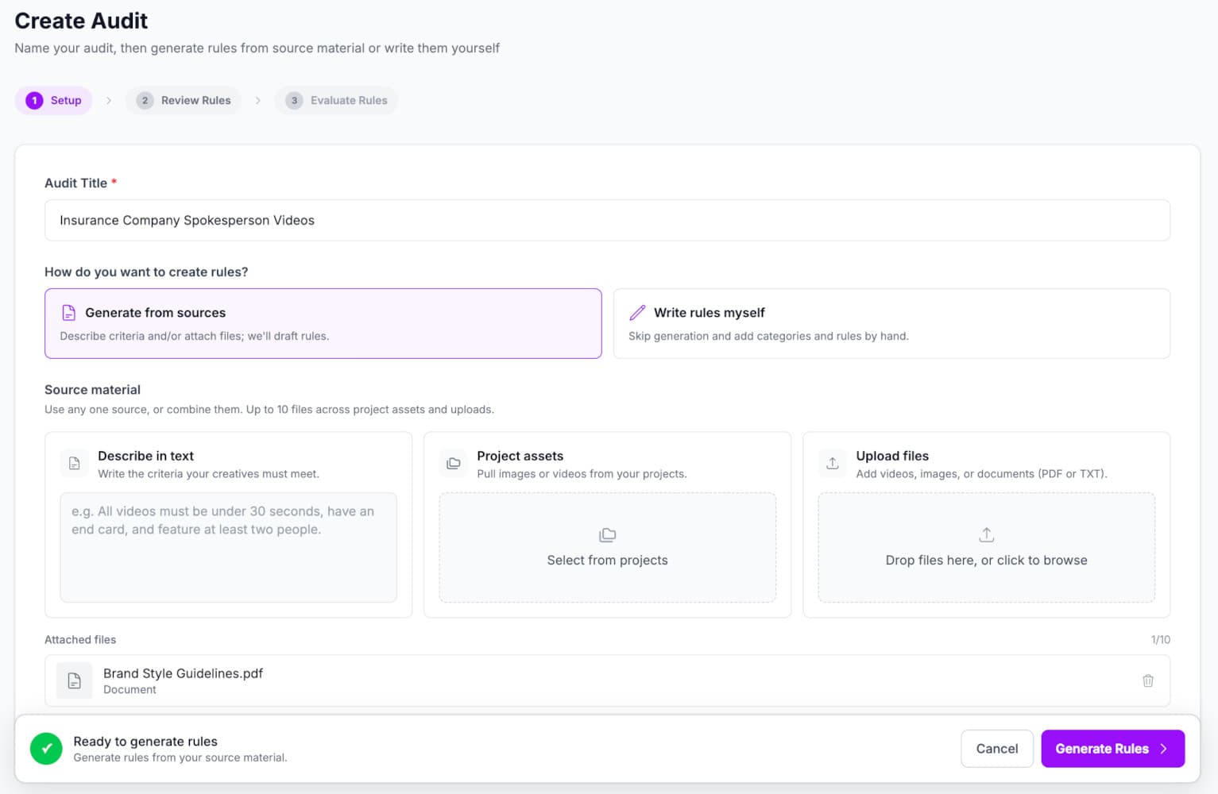Go to the Evaluate Rules step
The height and width of the screenshot is (794, 1218).
(337, 100)
